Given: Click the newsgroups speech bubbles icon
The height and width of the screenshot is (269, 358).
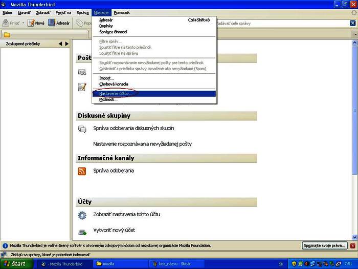Looking at the screenshot, I should pos(82,129).
